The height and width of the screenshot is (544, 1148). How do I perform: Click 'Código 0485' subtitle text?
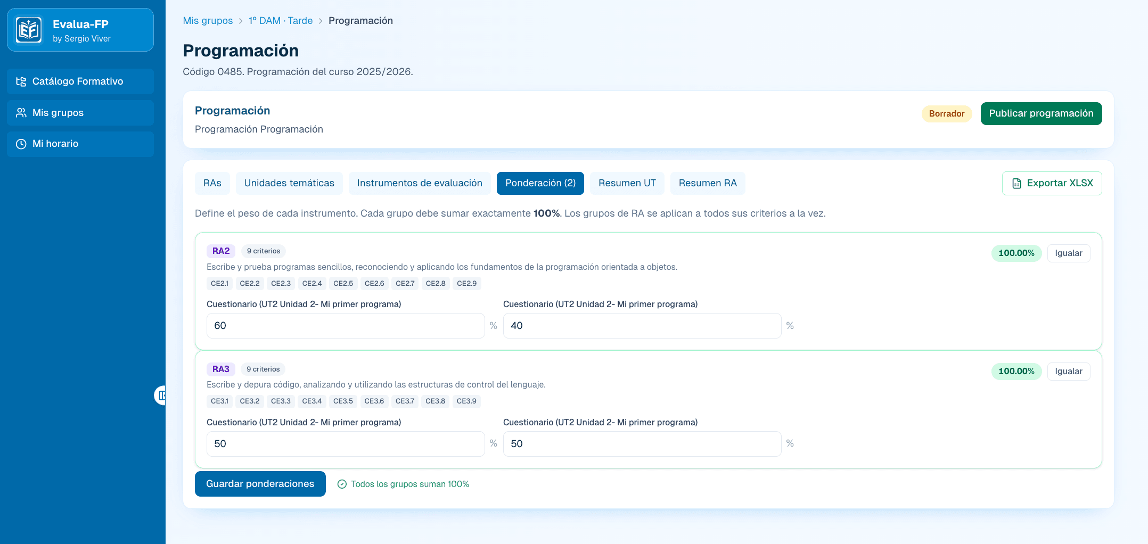pyautogui.click(x=298, y=72)
